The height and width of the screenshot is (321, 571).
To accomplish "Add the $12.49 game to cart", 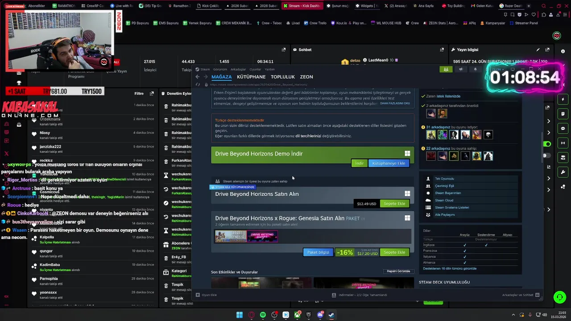I will click(x=394, y=203).
